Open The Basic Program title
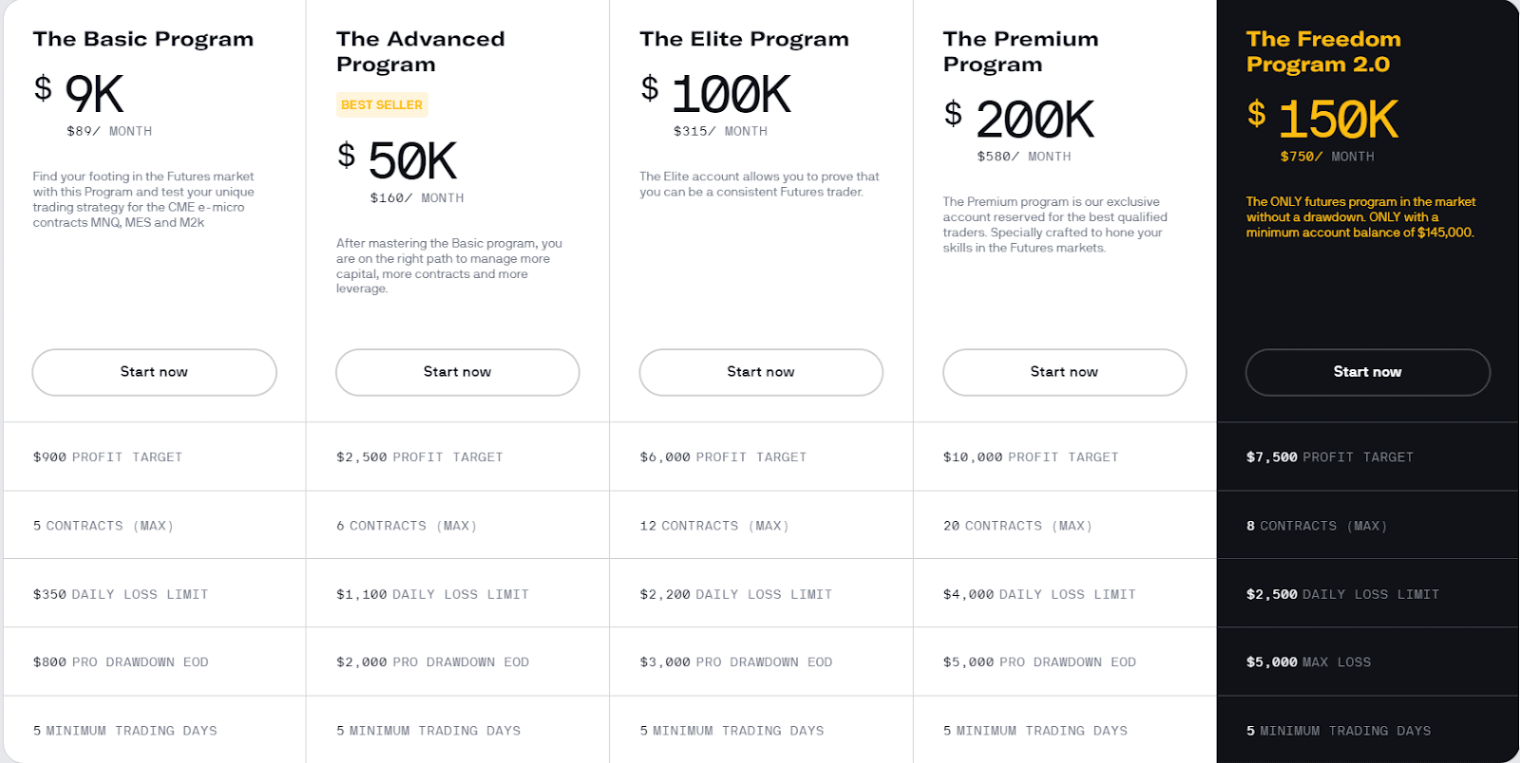Viewport: 1520px width, 763px height. pyautogui.click(x=143, y=39)
